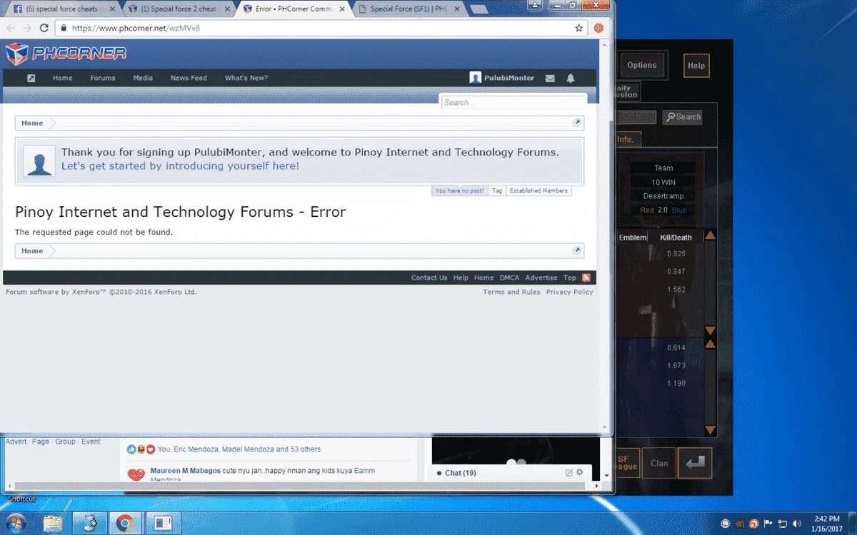This screenshot has width=857, height=535.
Task: Open a new browser tab
Action: click(480, 9)
